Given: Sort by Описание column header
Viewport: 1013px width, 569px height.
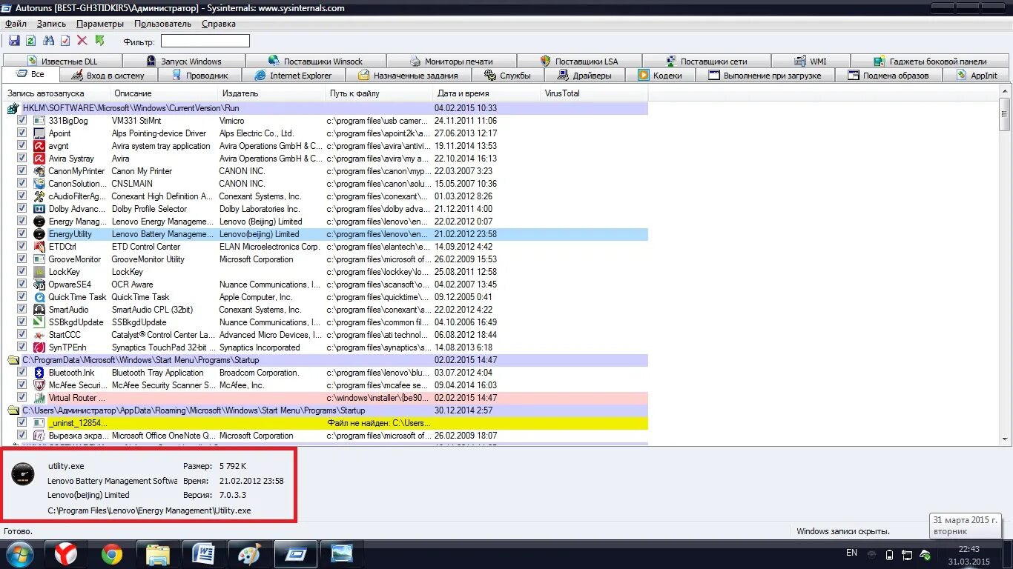Looking at the screenshot, I should [165, 93].
